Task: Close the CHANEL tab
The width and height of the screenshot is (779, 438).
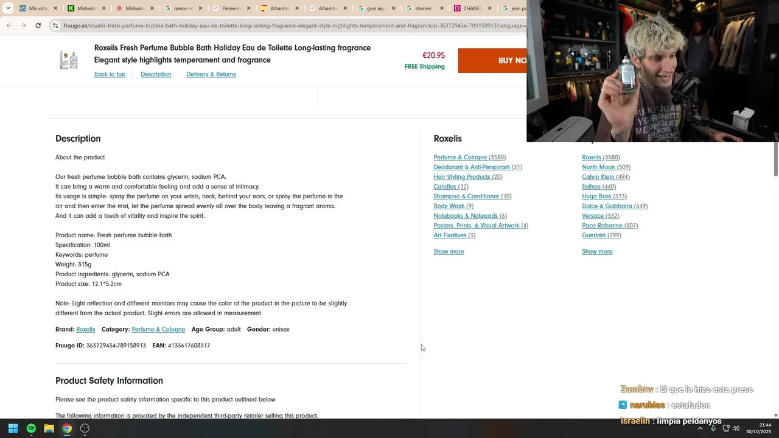Action: click(x=489, y=9)
